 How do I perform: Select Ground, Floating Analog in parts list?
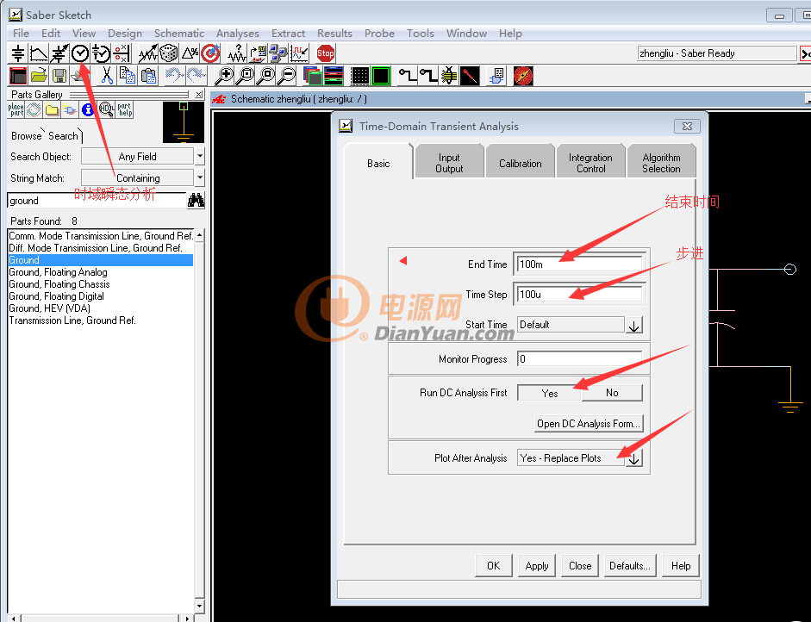(x=101, y=272)
